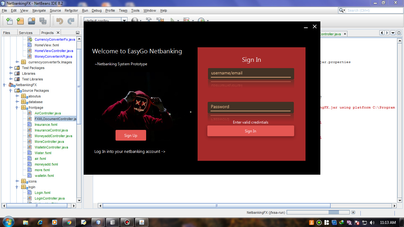Switch to the Services tab
Viewport: 404px width, 227px height.
click(x=26, y=33)
